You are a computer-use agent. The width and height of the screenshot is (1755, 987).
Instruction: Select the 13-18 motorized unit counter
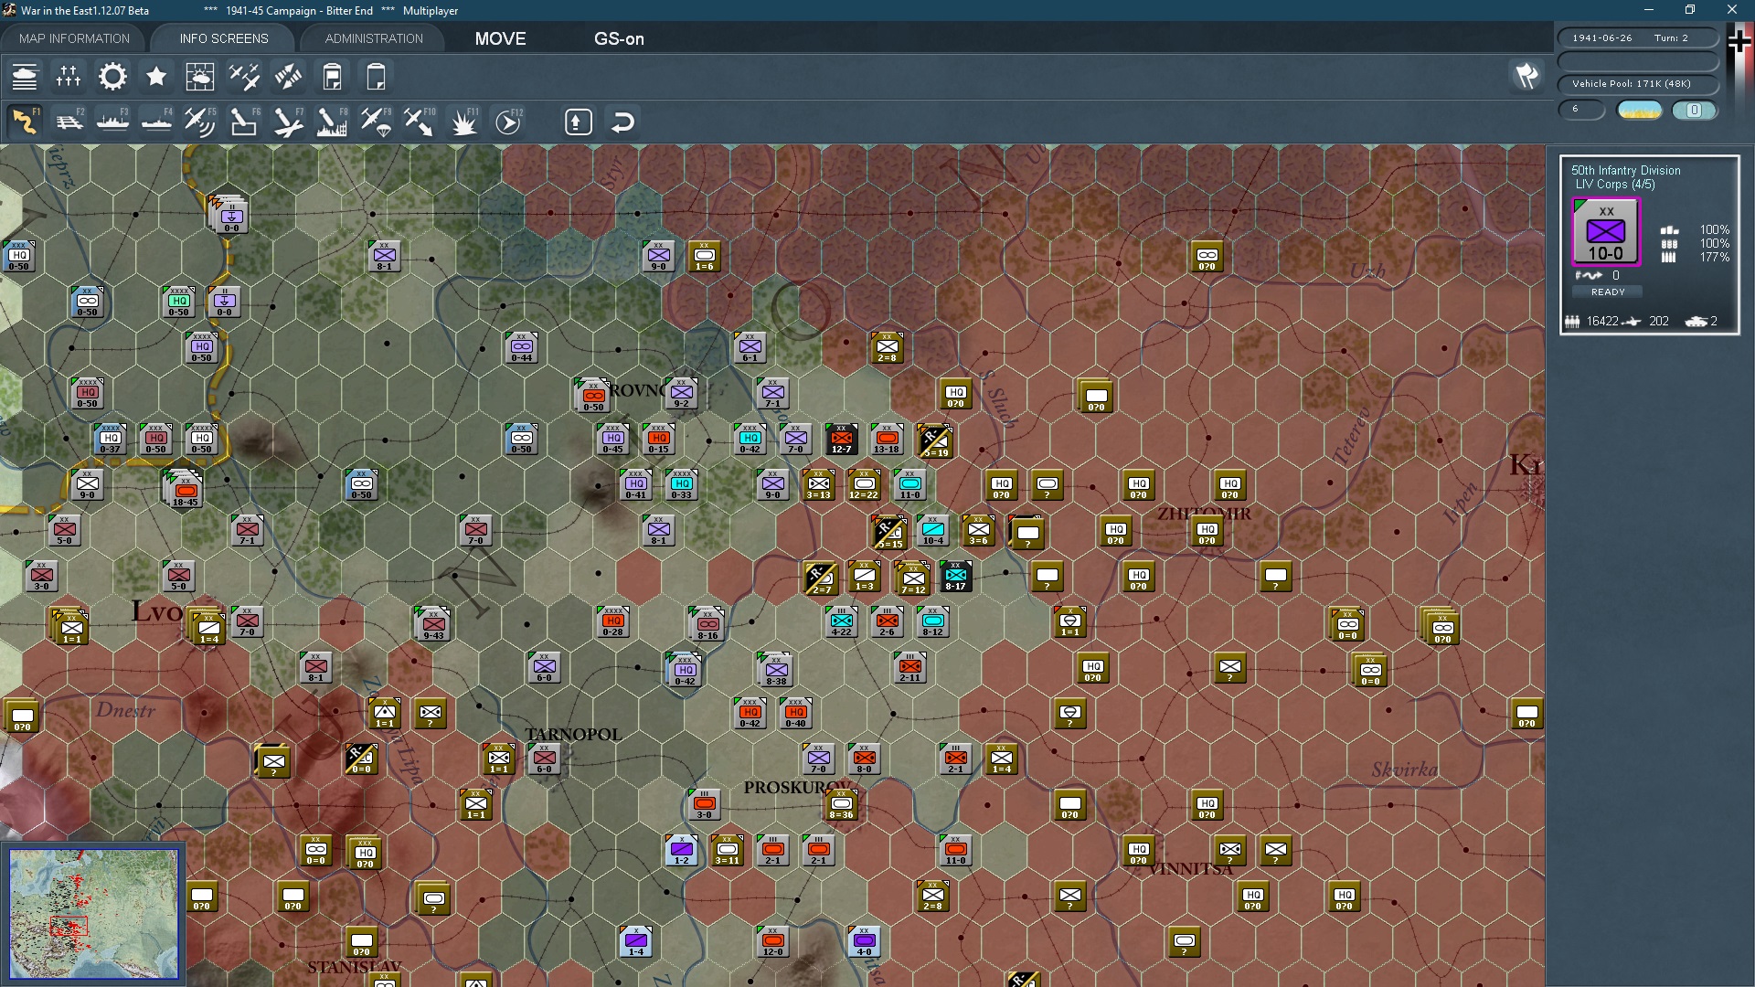pos(887,439)
